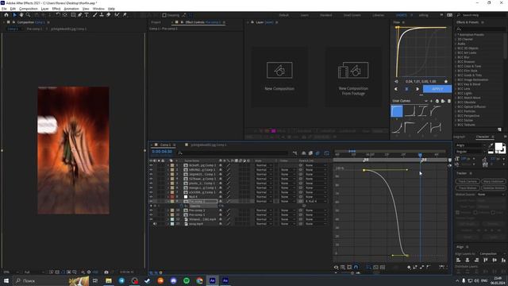
Task: Select the Default workspace
Action: [284, 15]
